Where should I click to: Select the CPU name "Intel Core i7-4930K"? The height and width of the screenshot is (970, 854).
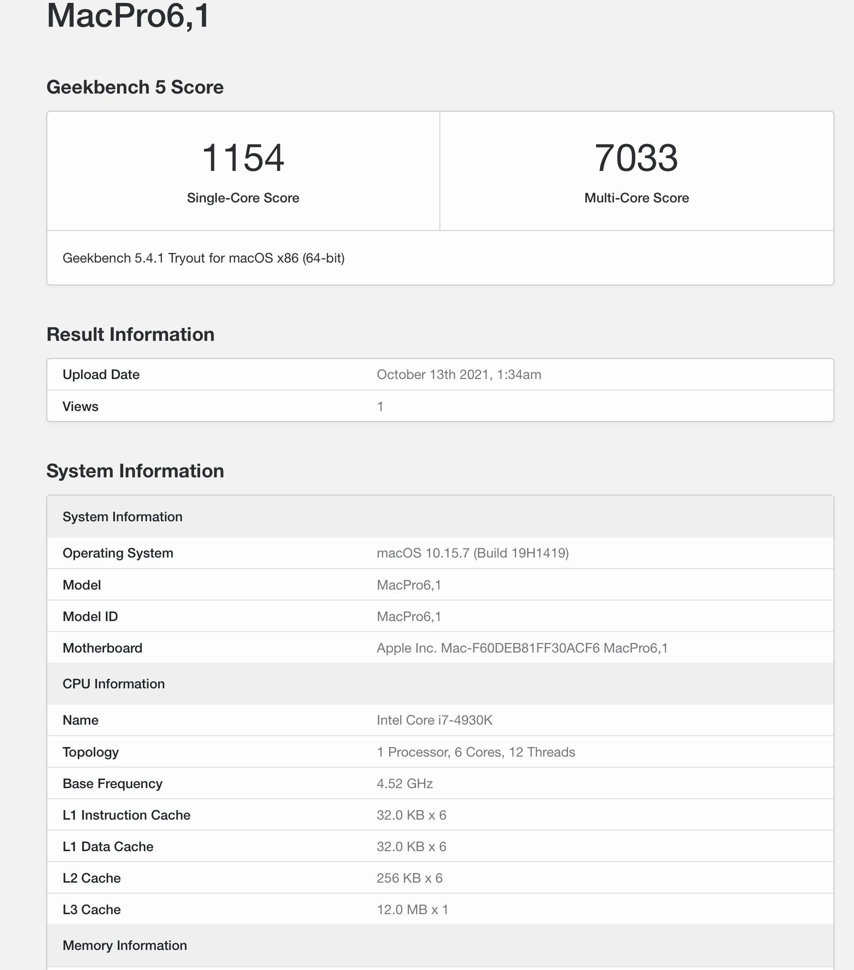click(435, 720)
